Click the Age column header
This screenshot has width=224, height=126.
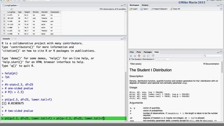(x=20, y=12)
